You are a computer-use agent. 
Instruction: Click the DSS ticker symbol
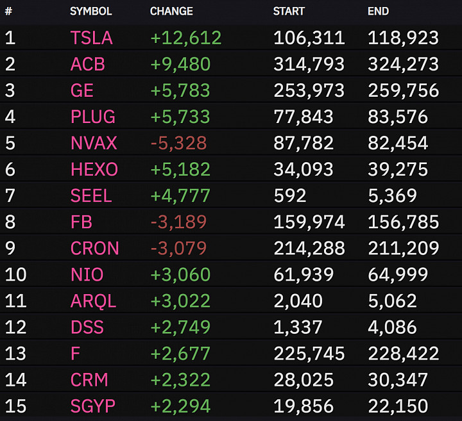[87, 327]
